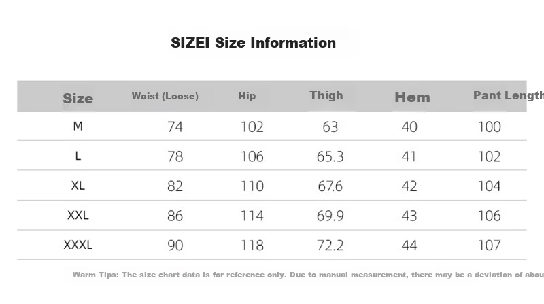544x304 pixels.
Task: Click hem value 43 for XXL
Action: [409, 216]
